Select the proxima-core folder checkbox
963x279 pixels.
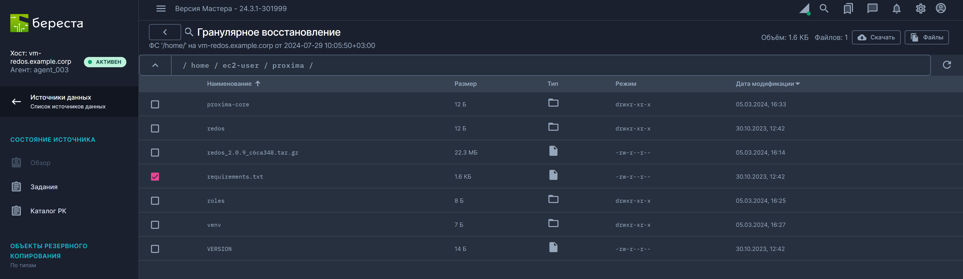155,105
